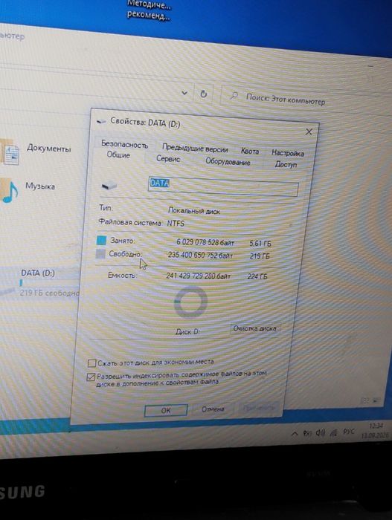Click the tray icon left of the speaker
This screenshot has height=520, width=392.
pyautogui.click(x=307, y=433)
